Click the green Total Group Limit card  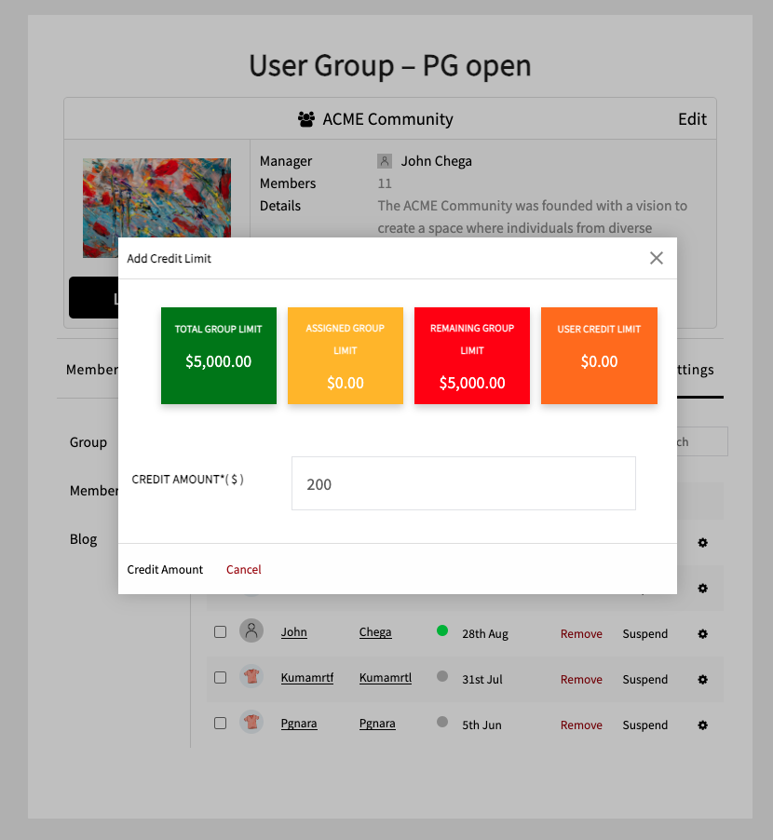[x=219, y=355]
